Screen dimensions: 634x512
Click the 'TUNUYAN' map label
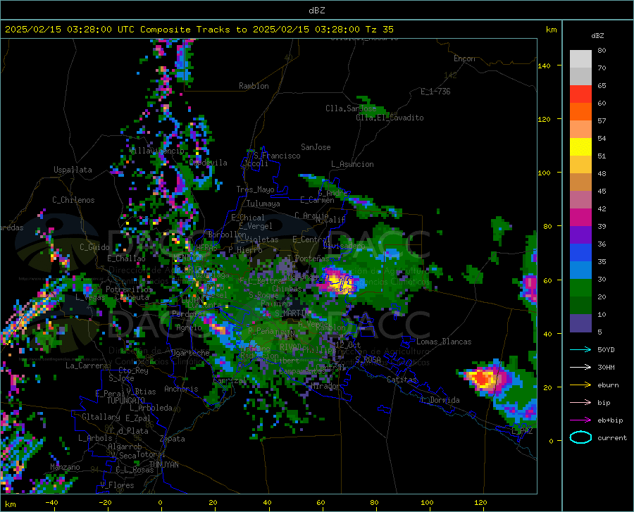[x=163, y=465]
